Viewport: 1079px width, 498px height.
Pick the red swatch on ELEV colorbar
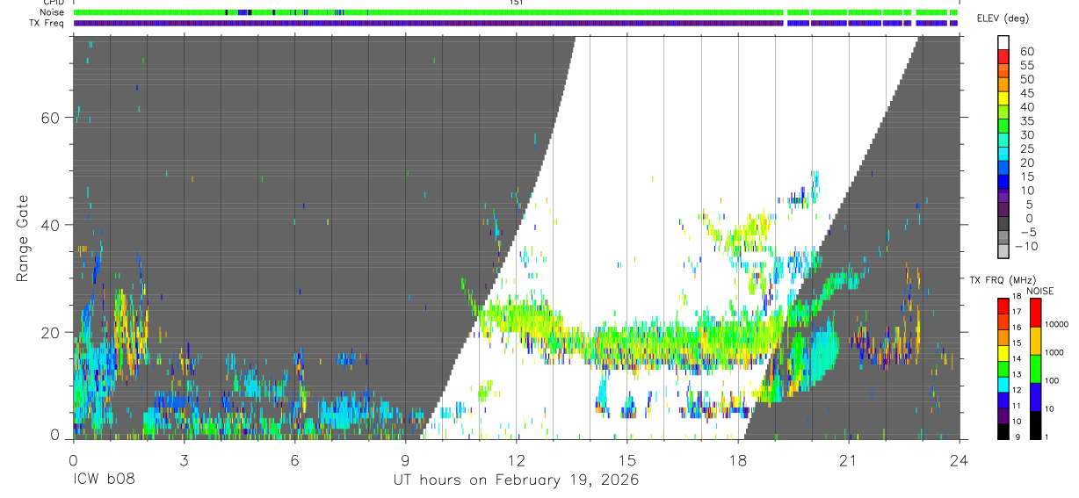[x=1003, y=56]
